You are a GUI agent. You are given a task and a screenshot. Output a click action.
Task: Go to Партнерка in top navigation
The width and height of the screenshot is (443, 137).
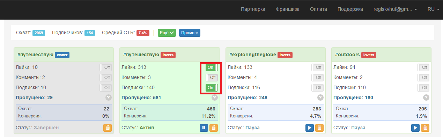point(253,9)
